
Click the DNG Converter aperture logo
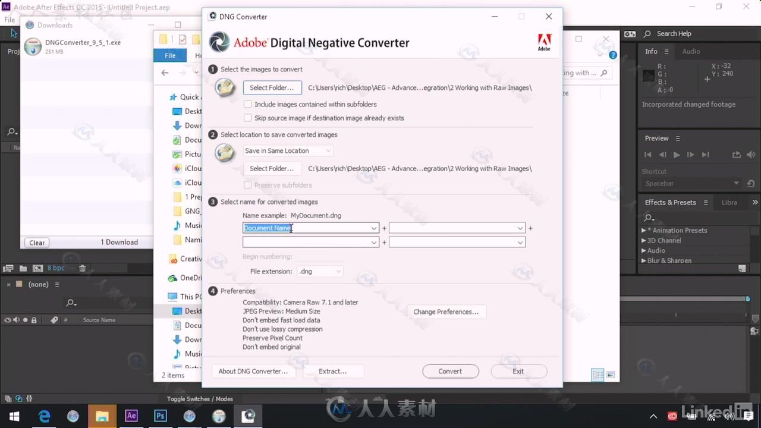[219, 42]
